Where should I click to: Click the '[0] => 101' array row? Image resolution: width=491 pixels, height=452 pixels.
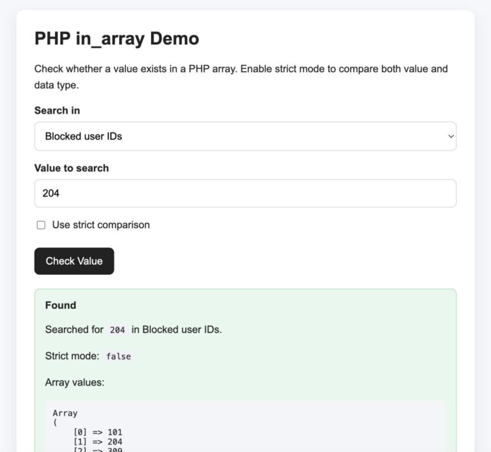pos(98,432)
